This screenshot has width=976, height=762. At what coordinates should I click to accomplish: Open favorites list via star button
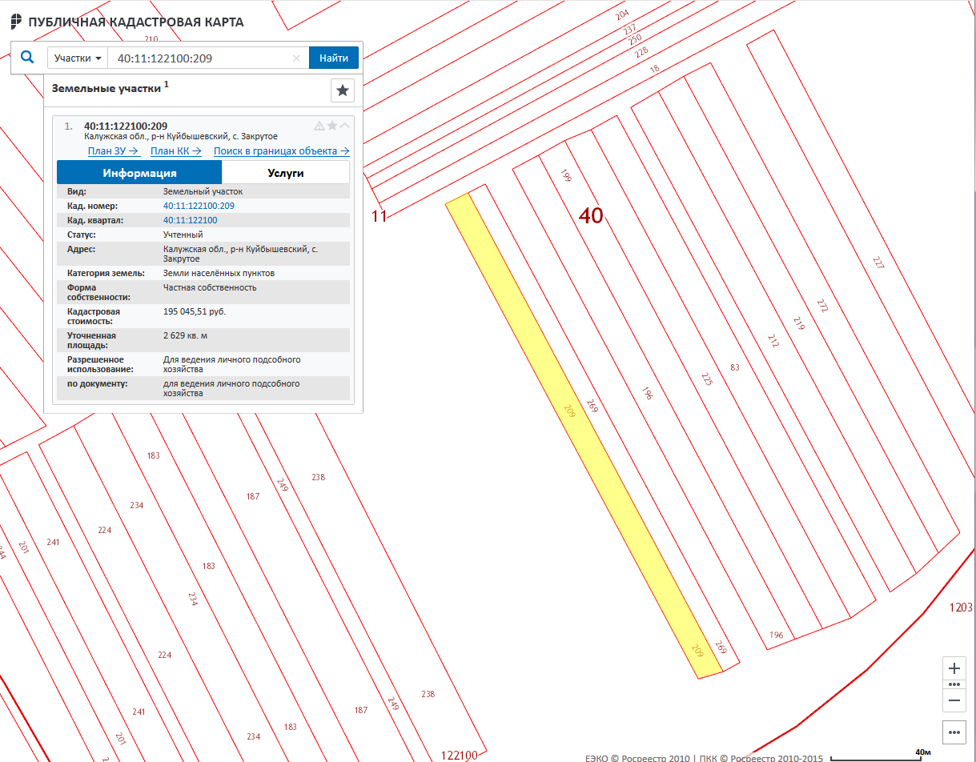click(x=343, y=90)
